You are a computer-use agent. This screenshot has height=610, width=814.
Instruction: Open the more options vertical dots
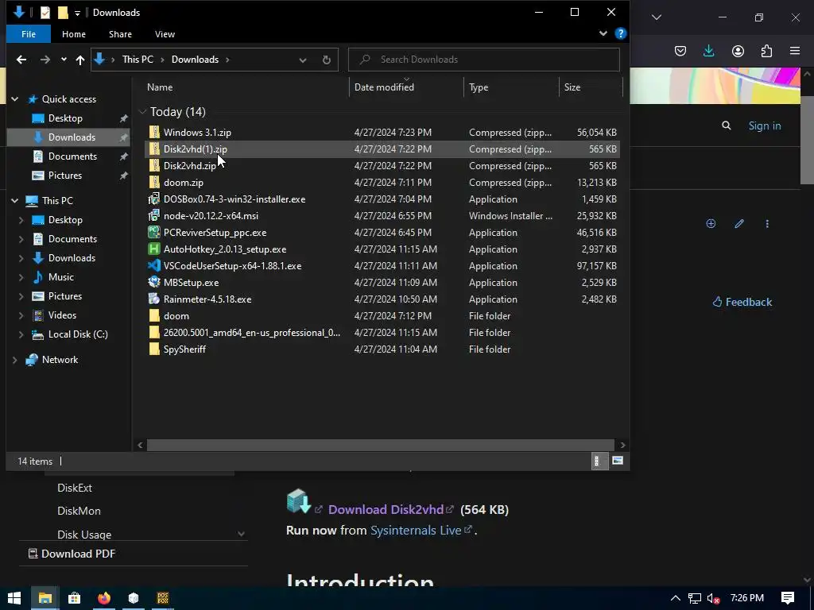click(767, 223)
